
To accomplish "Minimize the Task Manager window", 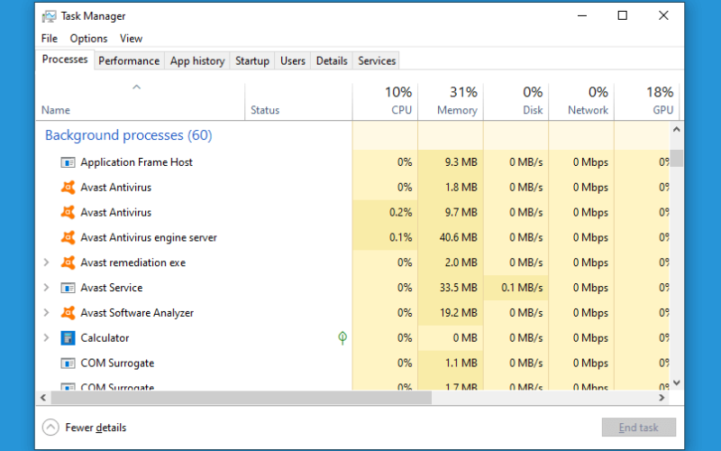I will pos(582,15).
